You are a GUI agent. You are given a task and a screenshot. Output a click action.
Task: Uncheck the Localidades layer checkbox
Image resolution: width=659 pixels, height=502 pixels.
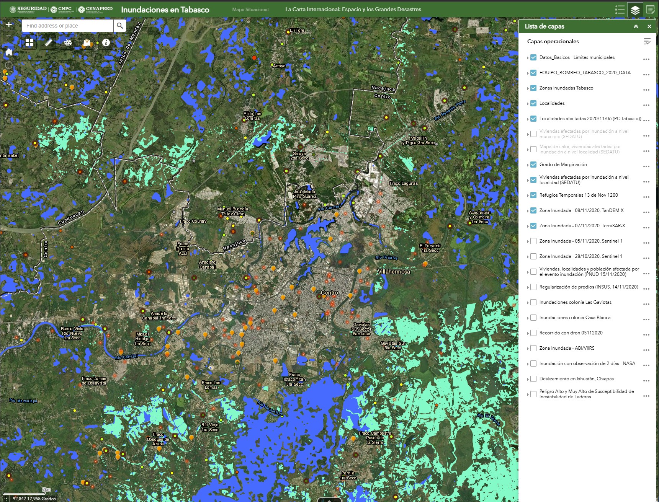click(x=533, y=103)
